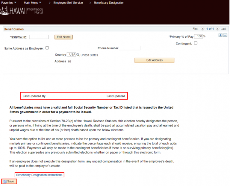Click into the SSN/Tax ID field
The image size is (230, 186).
[39, 37]
